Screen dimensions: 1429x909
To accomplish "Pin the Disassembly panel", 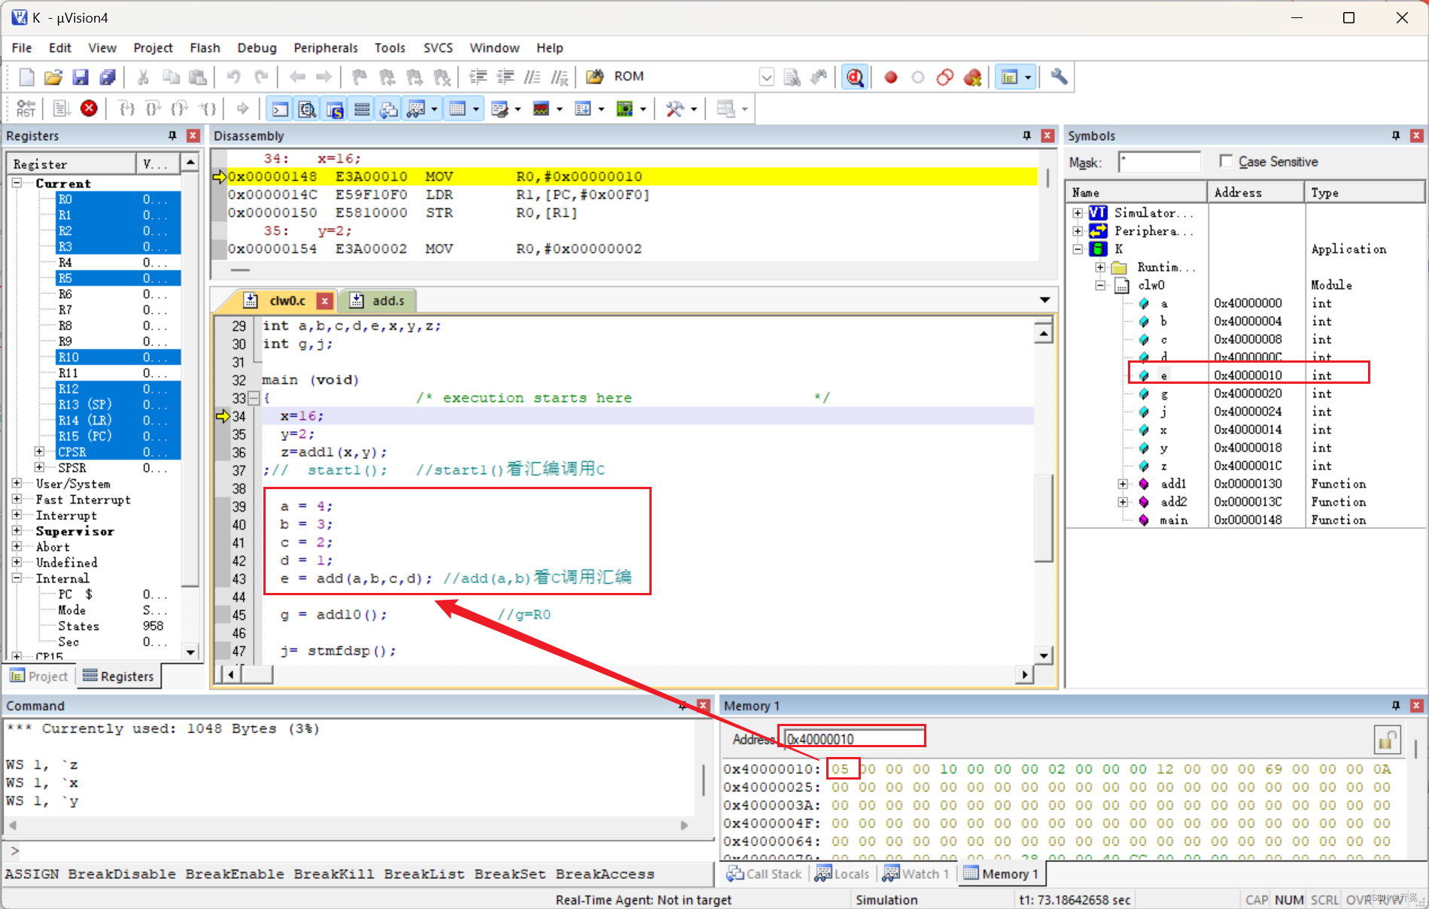I will tap(1027, 135).
